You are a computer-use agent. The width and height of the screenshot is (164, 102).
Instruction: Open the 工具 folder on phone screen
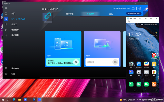[x=131, y=64]
